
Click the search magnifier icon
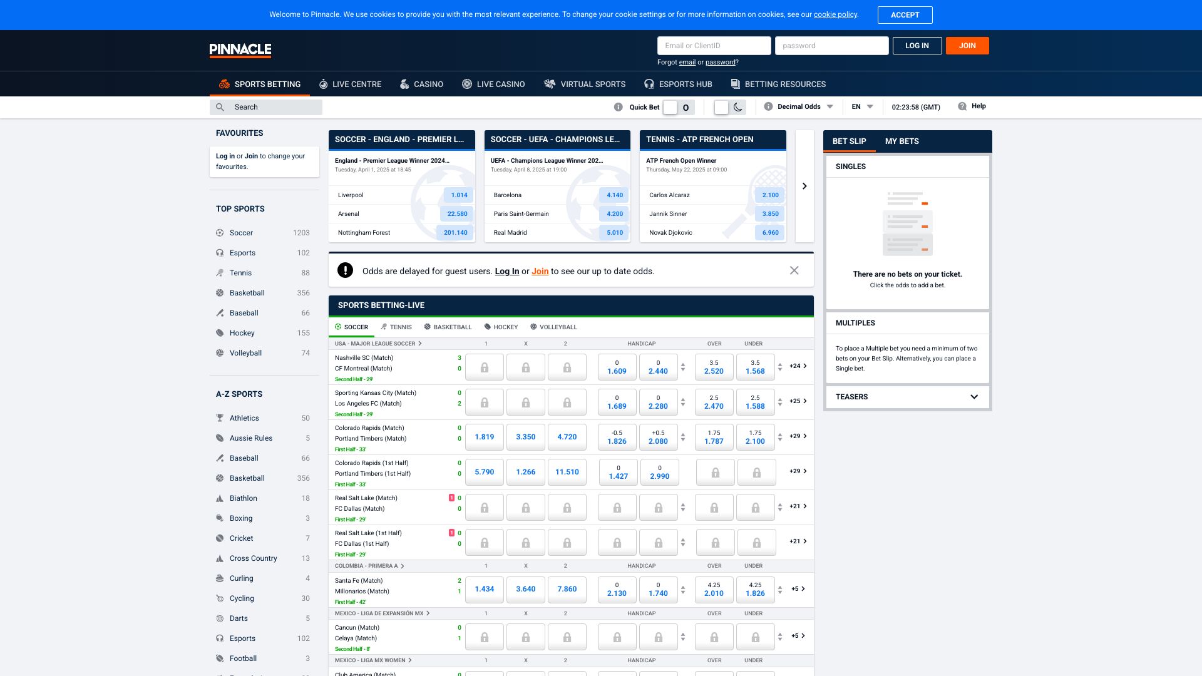[220, 107]
